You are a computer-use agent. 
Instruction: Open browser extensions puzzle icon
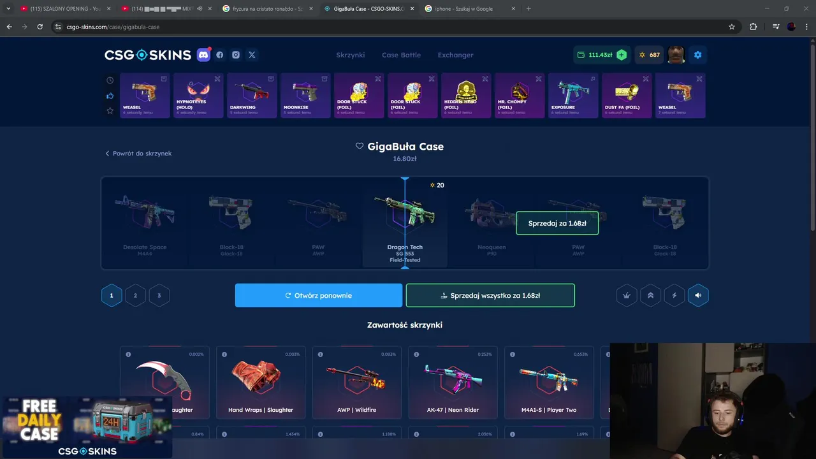(x=754, y=27)
